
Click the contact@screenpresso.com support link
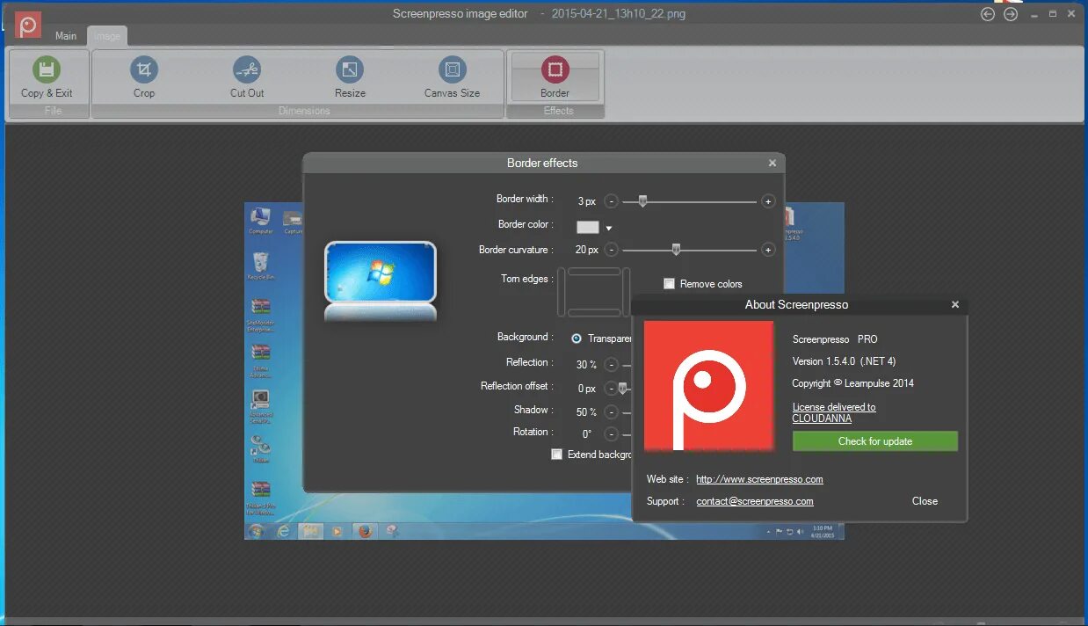[755, 501]
